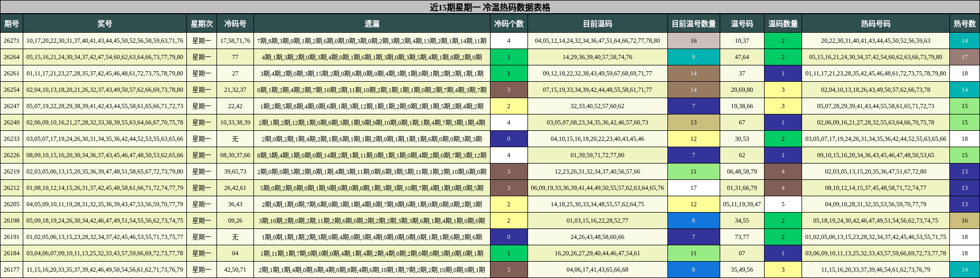This screenshot has height=278, width=980.
Task: Select current warm codes 24,26,43,48,58,60,66
Action: [x=597, y=237]
